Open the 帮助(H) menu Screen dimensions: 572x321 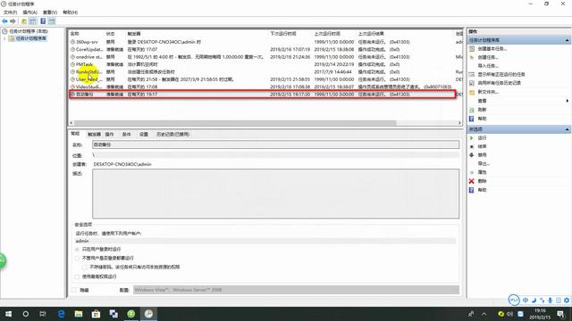pyautogui.click(x=70, y=12)
